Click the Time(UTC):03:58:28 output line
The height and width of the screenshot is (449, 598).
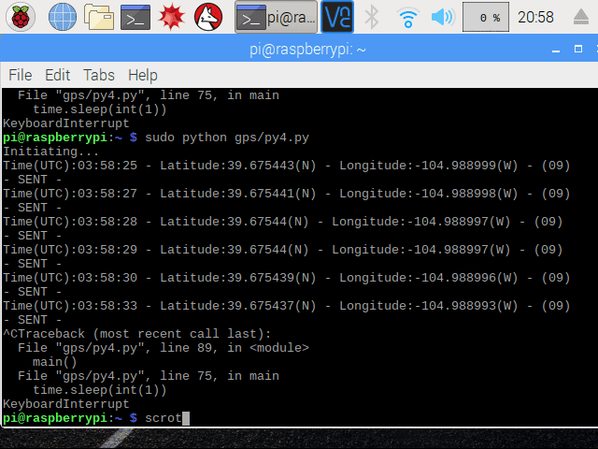click(282, 222)
